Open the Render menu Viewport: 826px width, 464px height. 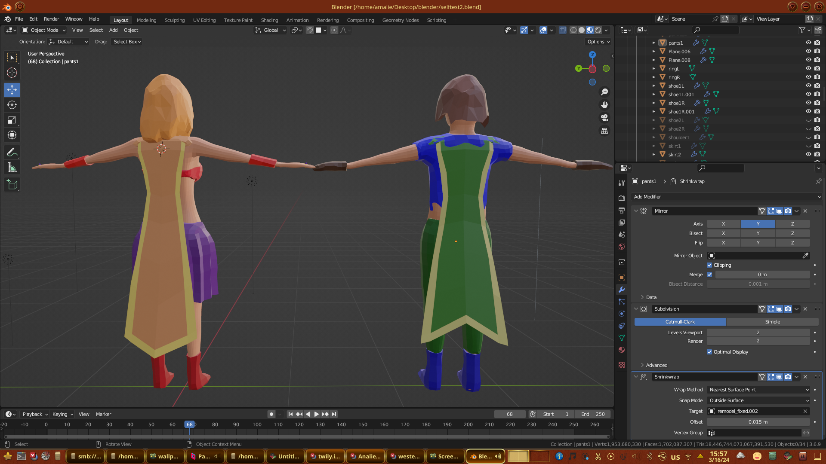(x=51, y=19)
